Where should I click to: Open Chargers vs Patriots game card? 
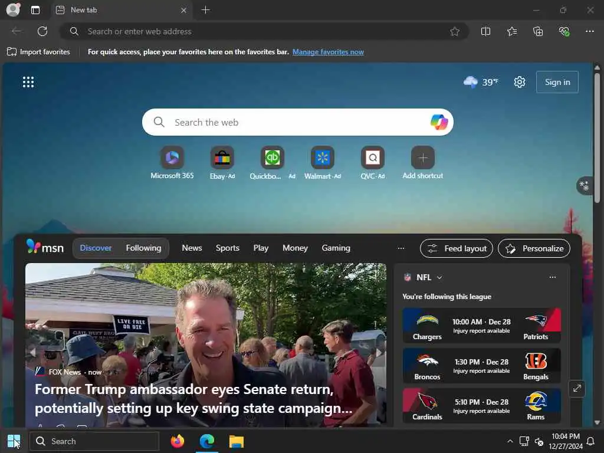coord(481,326)
